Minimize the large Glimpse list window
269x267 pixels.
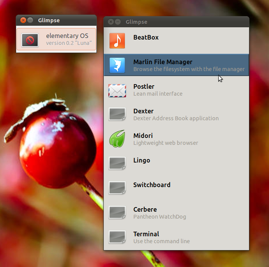pos(118,22)
